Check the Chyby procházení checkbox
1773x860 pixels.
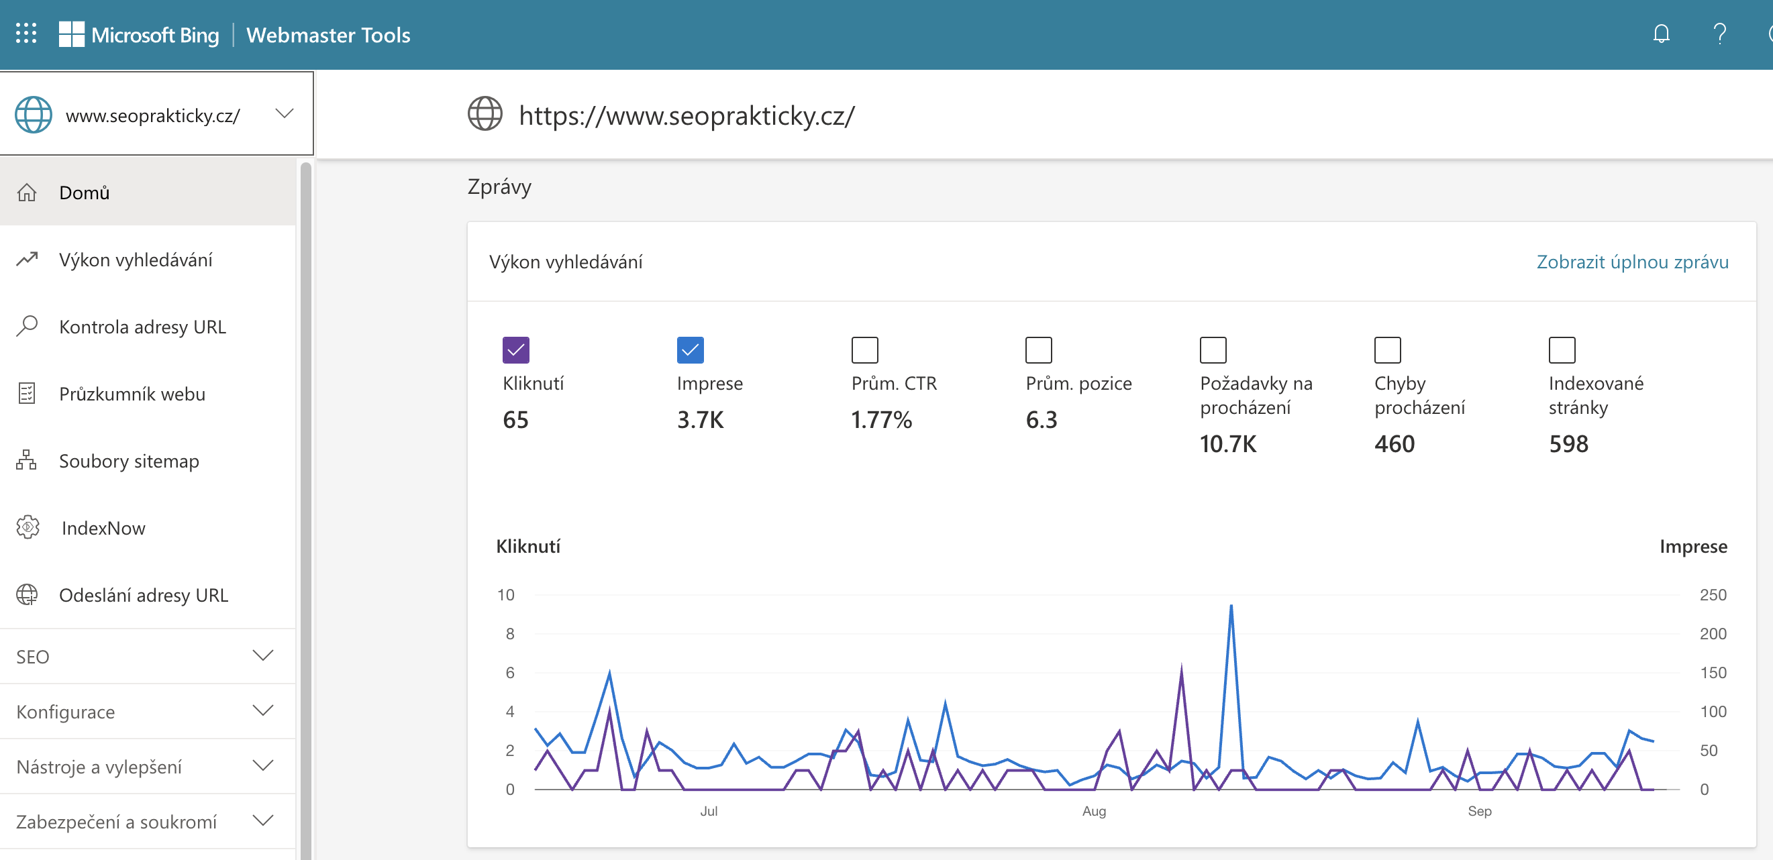[x=1388, y=350]
